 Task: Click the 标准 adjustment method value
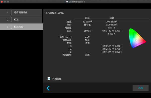click(87, 40)
